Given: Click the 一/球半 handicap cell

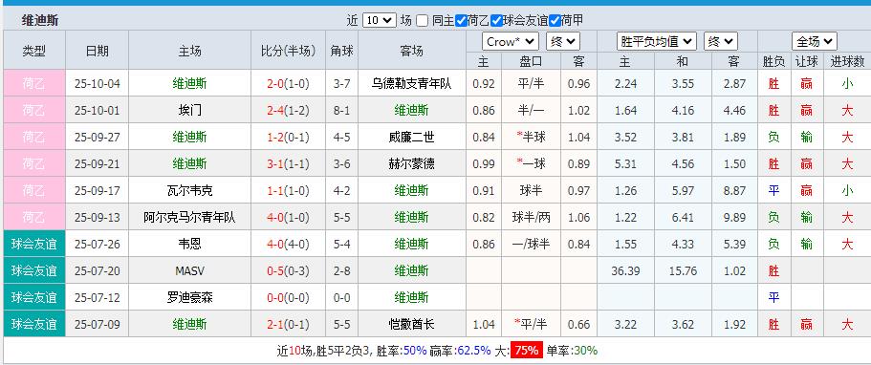Looking at the screenshot, I should click(531, 244).
